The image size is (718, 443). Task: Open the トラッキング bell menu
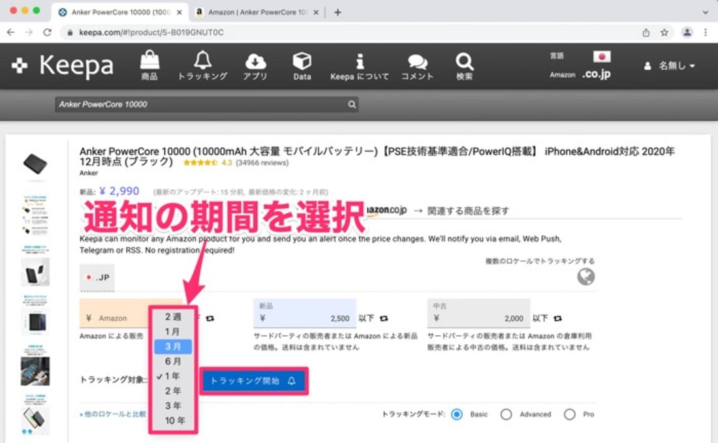click(202, 65)
